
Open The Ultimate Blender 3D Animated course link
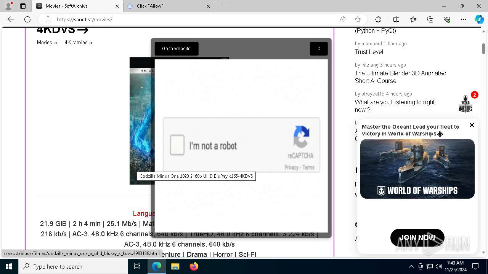401,77
